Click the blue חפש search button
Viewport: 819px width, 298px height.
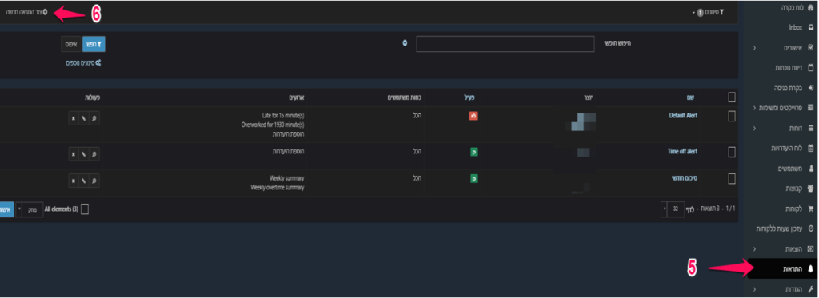[94, 45]
